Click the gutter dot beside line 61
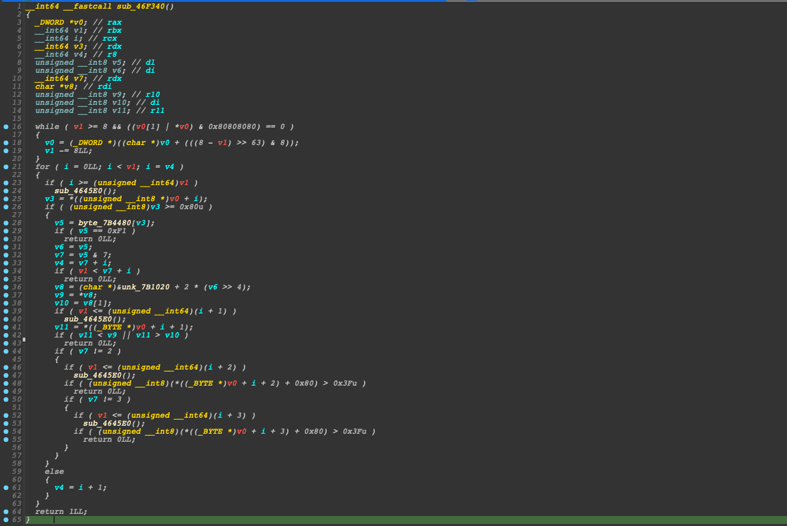 click(6, 488)
